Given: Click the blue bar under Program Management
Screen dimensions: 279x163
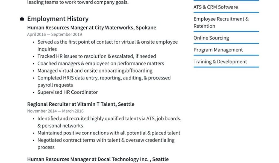Looking at the screenshot, I should (226, 55).
